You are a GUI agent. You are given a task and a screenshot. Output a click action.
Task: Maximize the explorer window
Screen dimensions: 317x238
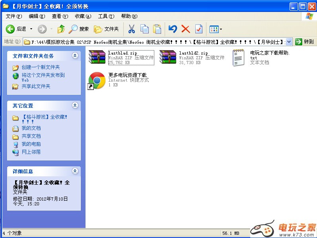coord(303,7)
